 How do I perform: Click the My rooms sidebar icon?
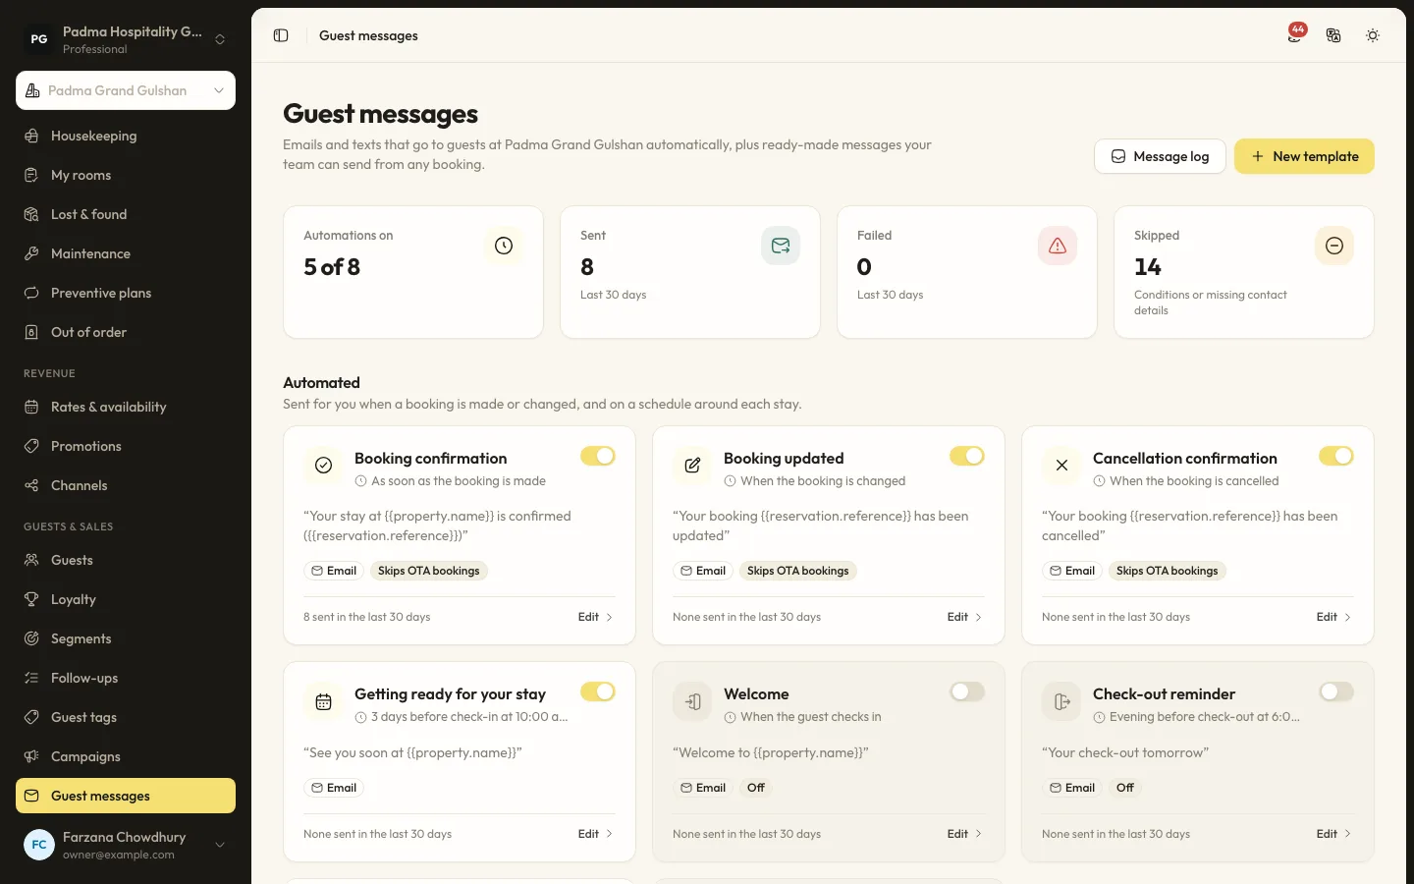[x=31, y=175]
